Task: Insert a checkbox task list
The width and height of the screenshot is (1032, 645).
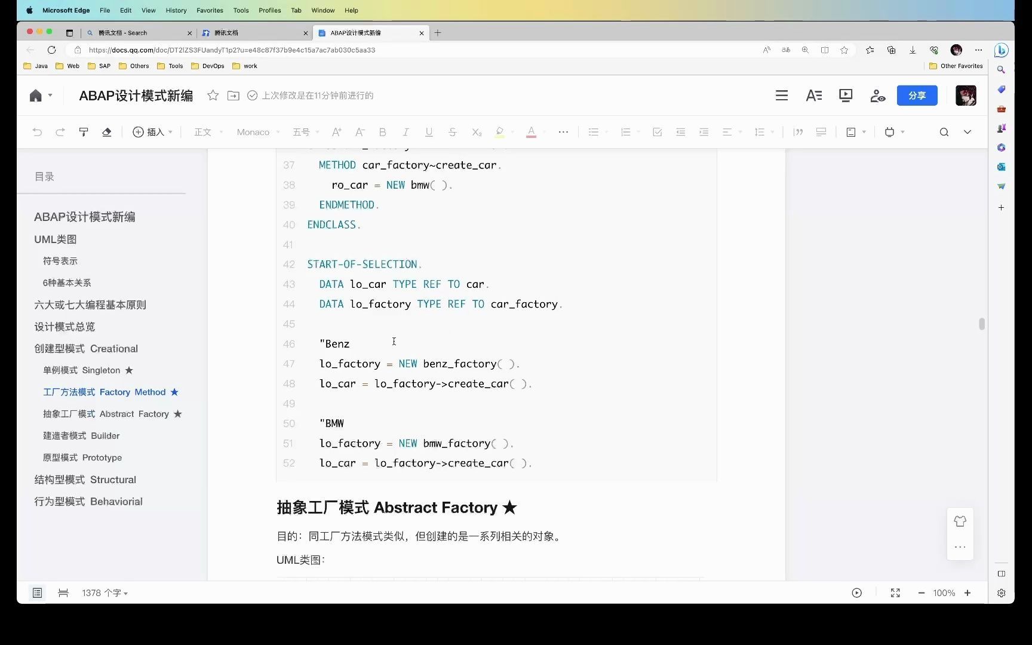Action: coord(658,132)
